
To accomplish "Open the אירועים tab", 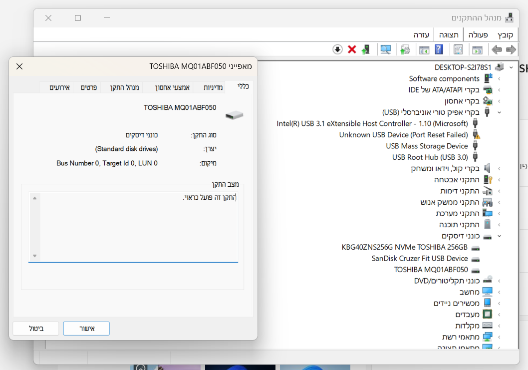I will coord(59,87).
